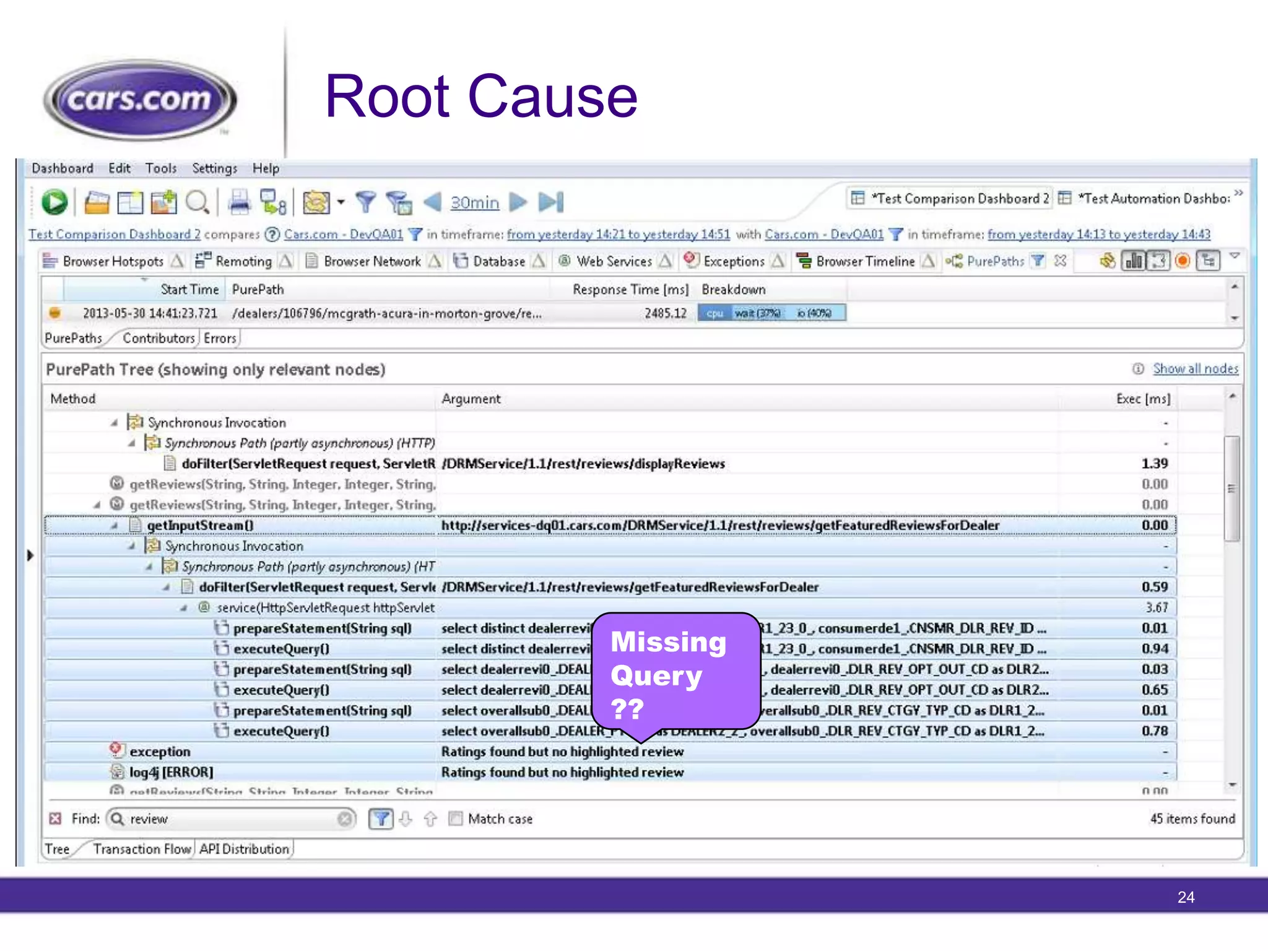Screen dimensions: 1268x951
Task: Click Test Comparison Dashboard 2 link
Action: click(x=115, y=235)
